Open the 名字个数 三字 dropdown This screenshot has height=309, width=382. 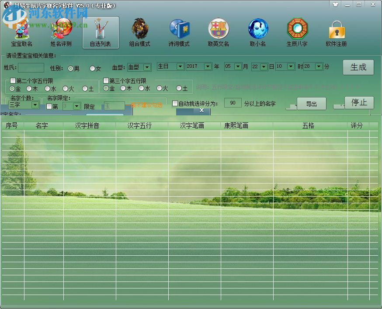pyautogui.click(x=35, y=105)
